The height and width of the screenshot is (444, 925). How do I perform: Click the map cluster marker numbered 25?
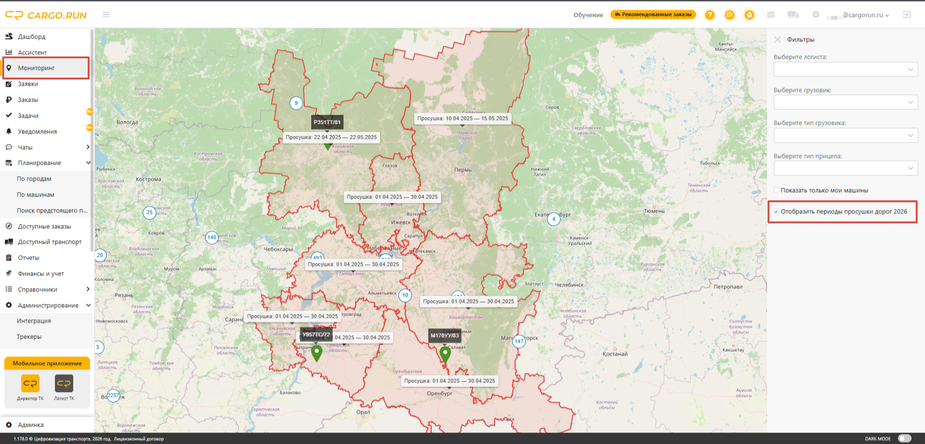pos(149,212)
